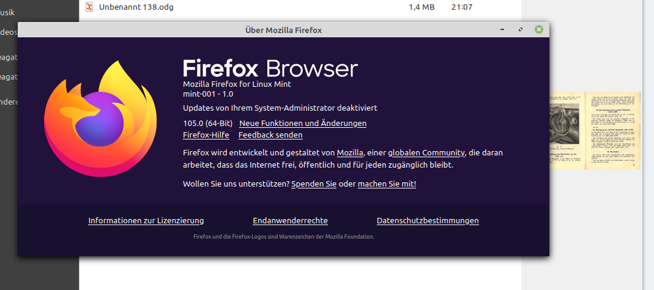Click the updates deactivated notice text
This screenshot has width=654, height=290.
pos(280,108)
